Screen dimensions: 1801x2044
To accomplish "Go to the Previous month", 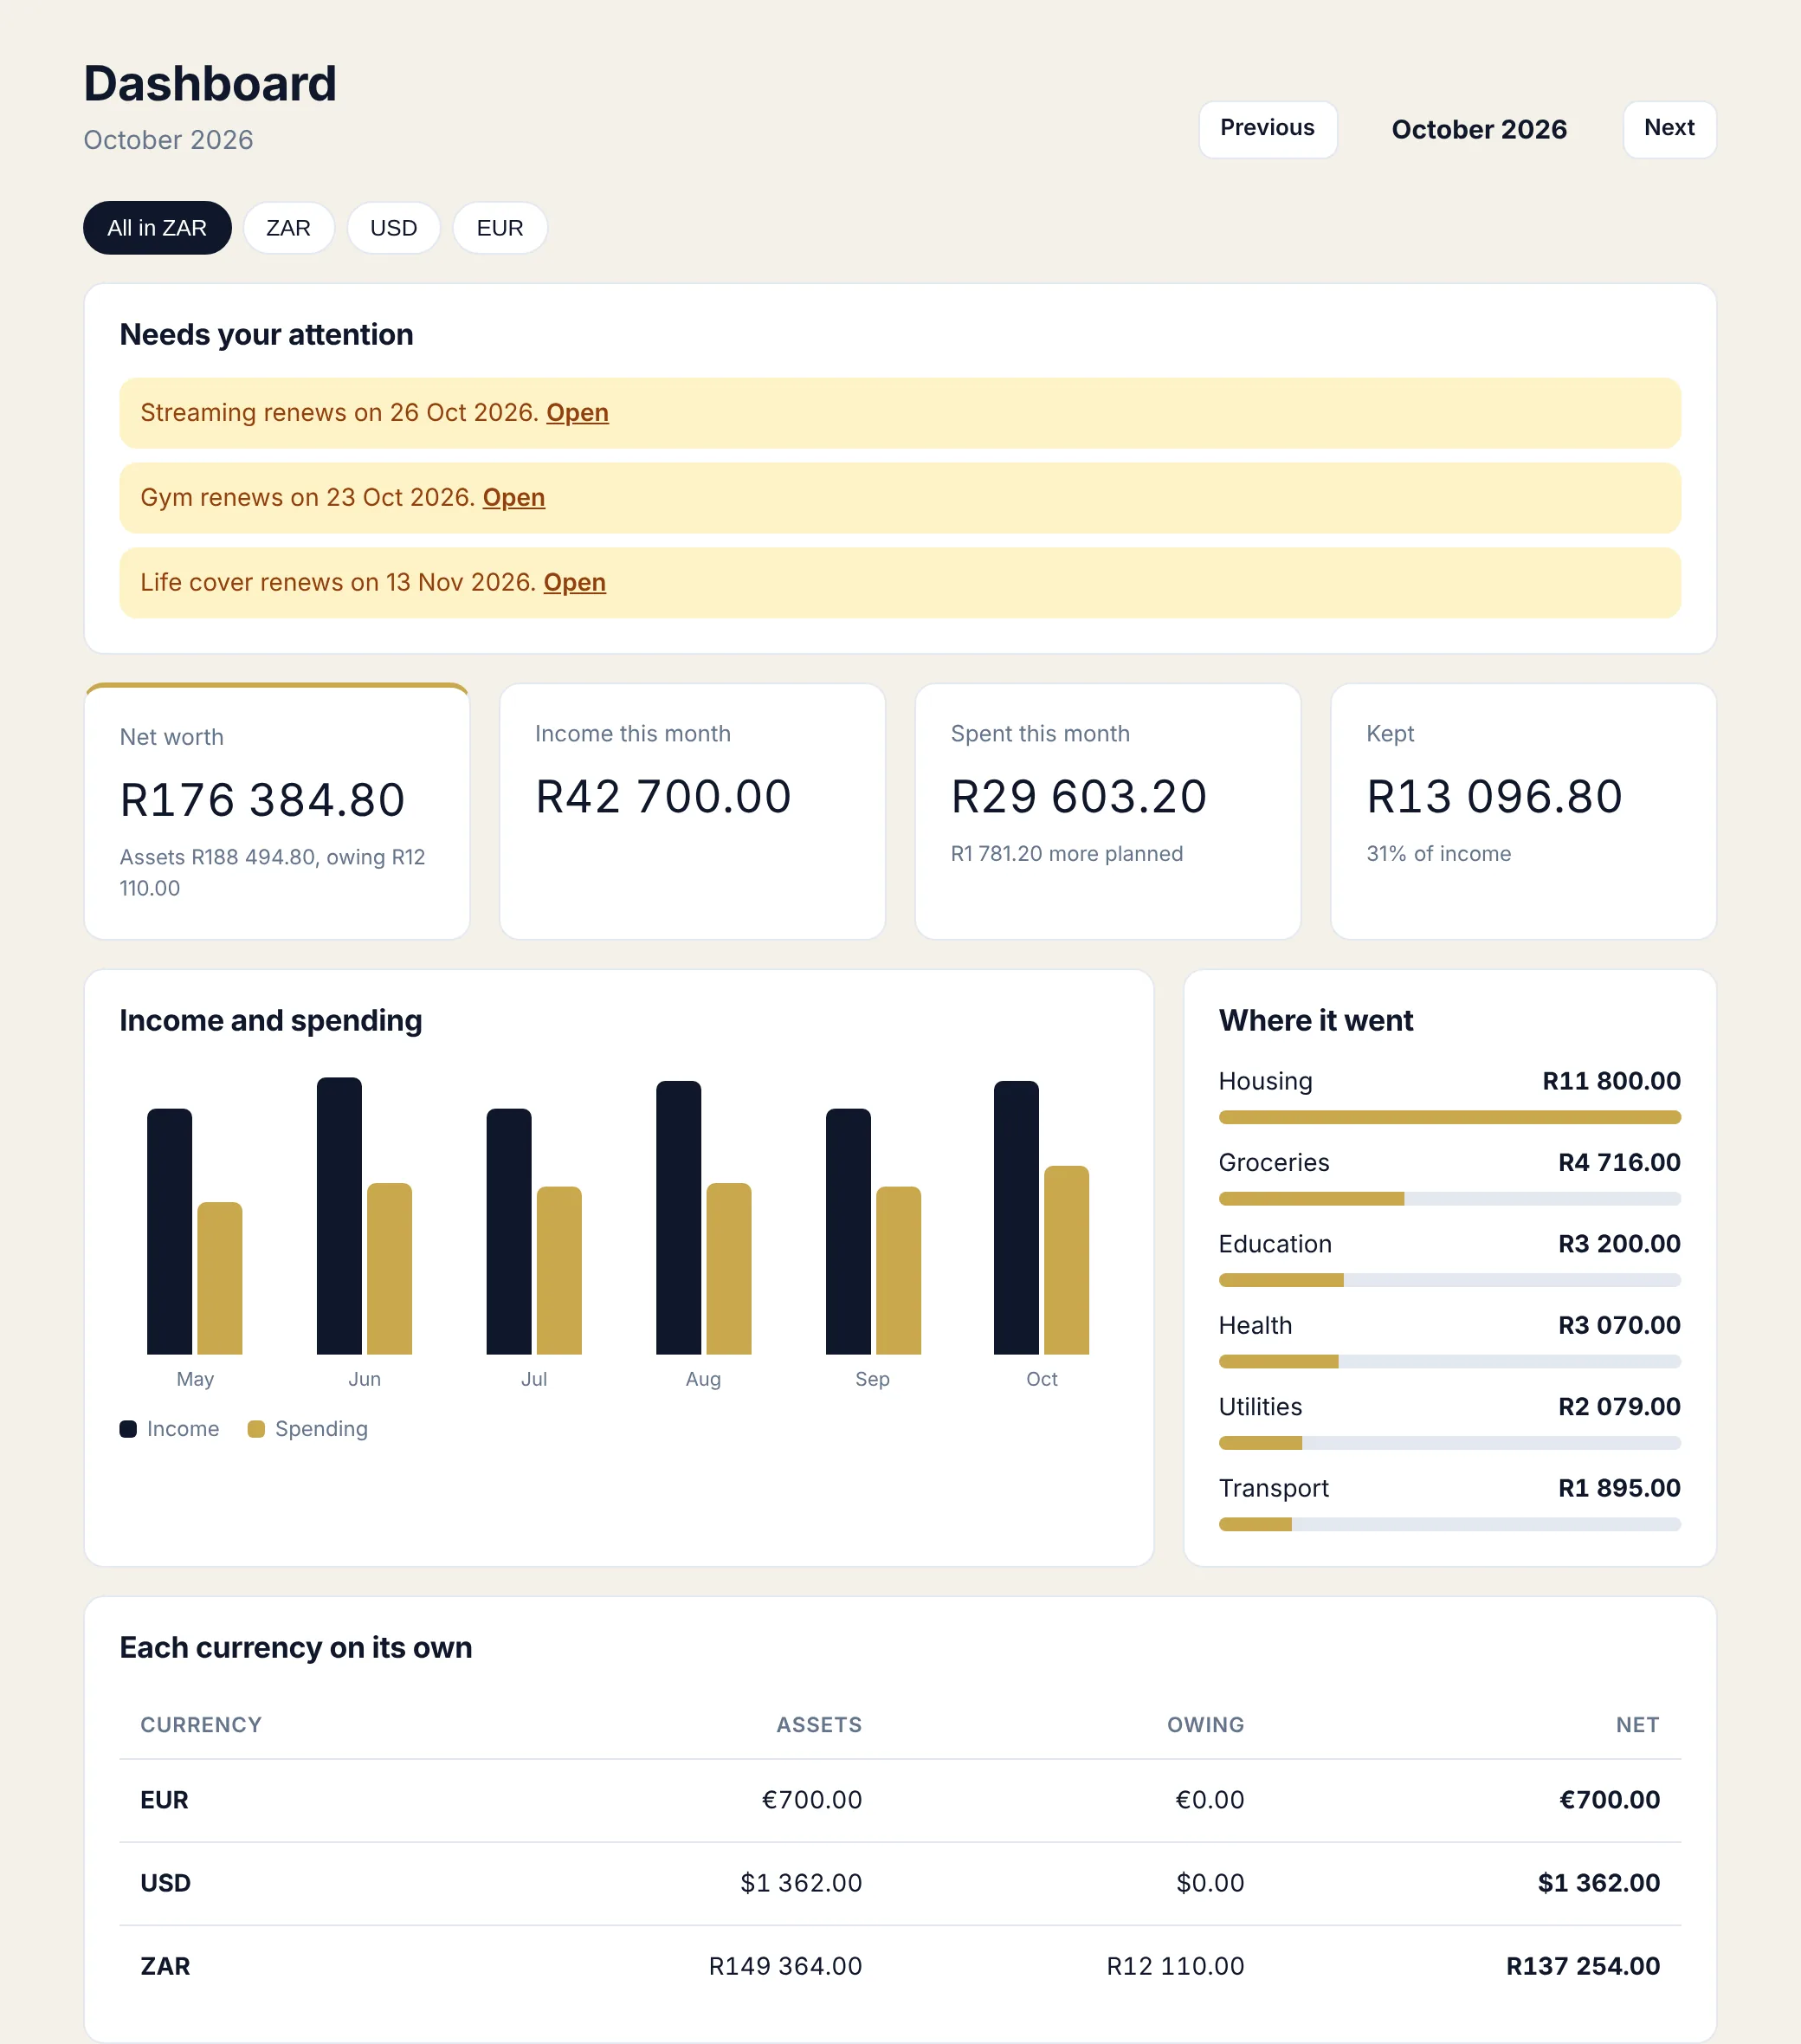I will (x=1267, y=129).
